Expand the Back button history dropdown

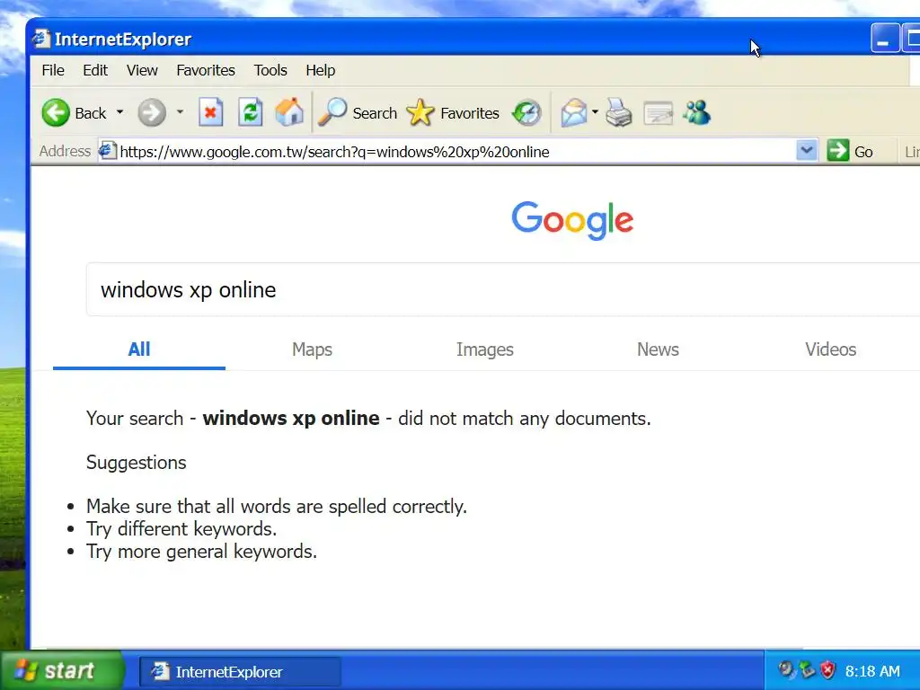coord(119,111)
